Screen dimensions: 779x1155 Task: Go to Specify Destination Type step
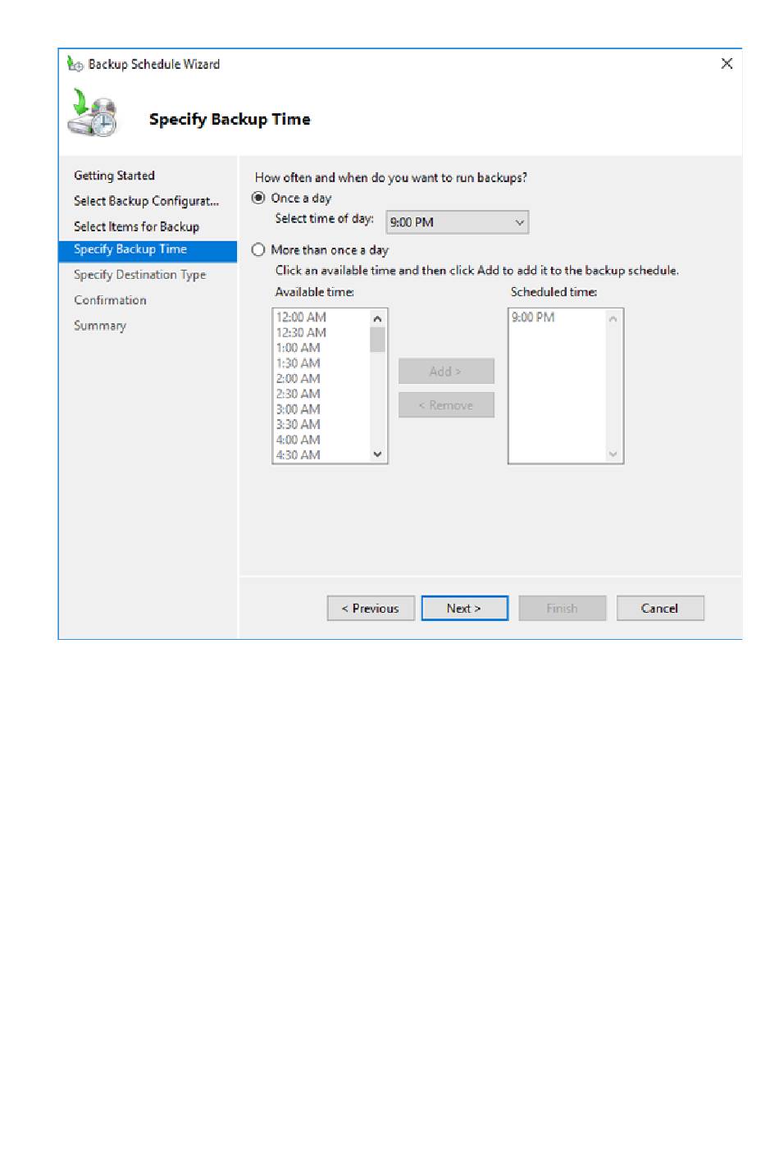point(139,275)
